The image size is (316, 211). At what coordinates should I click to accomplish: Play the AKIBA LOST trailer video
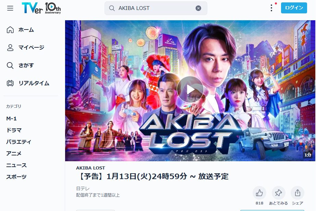[190, 89]
